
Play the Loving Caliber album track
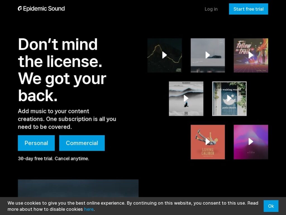pyautogui.click(x=208, y=142)
